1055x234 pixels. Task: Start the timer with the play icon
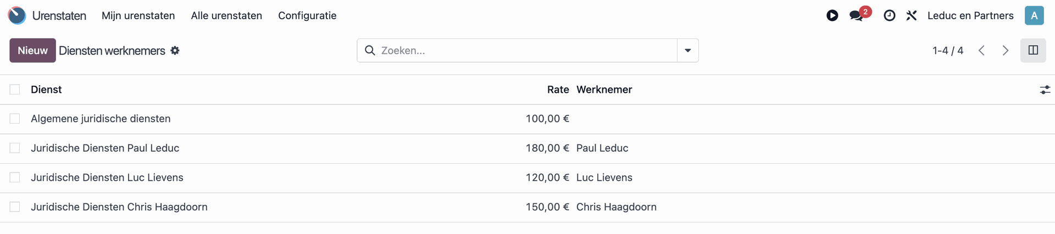[x=832, y=15]
